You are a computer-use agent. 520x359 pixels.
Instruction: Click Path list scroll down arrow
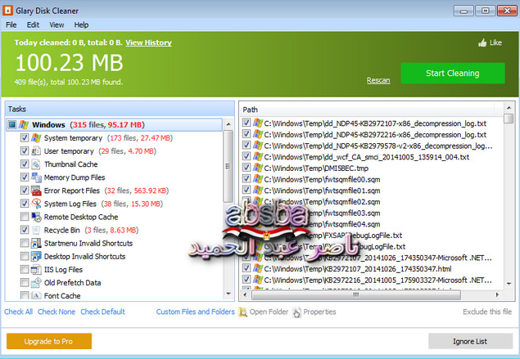click(x=509, y=284)
